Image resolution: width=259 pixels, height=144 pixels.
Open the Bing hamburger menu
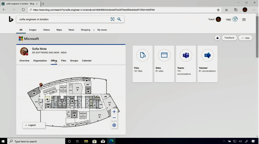(x=244, y=20)
